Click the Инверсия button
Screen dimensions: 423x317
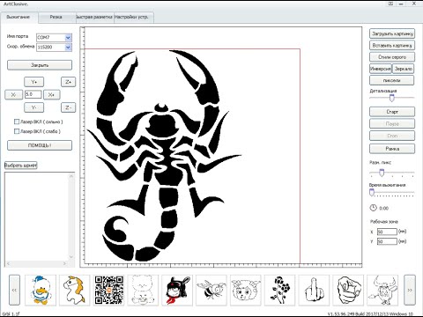tap(381, 69)
